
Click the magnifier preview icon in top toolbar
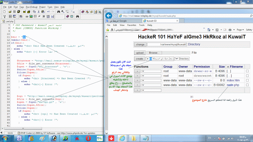pyautogui.click(x=100, y=12)
